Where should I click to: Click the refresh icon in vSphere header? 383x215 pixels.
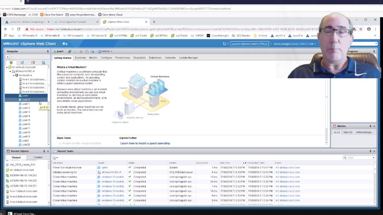click(224, 44)
